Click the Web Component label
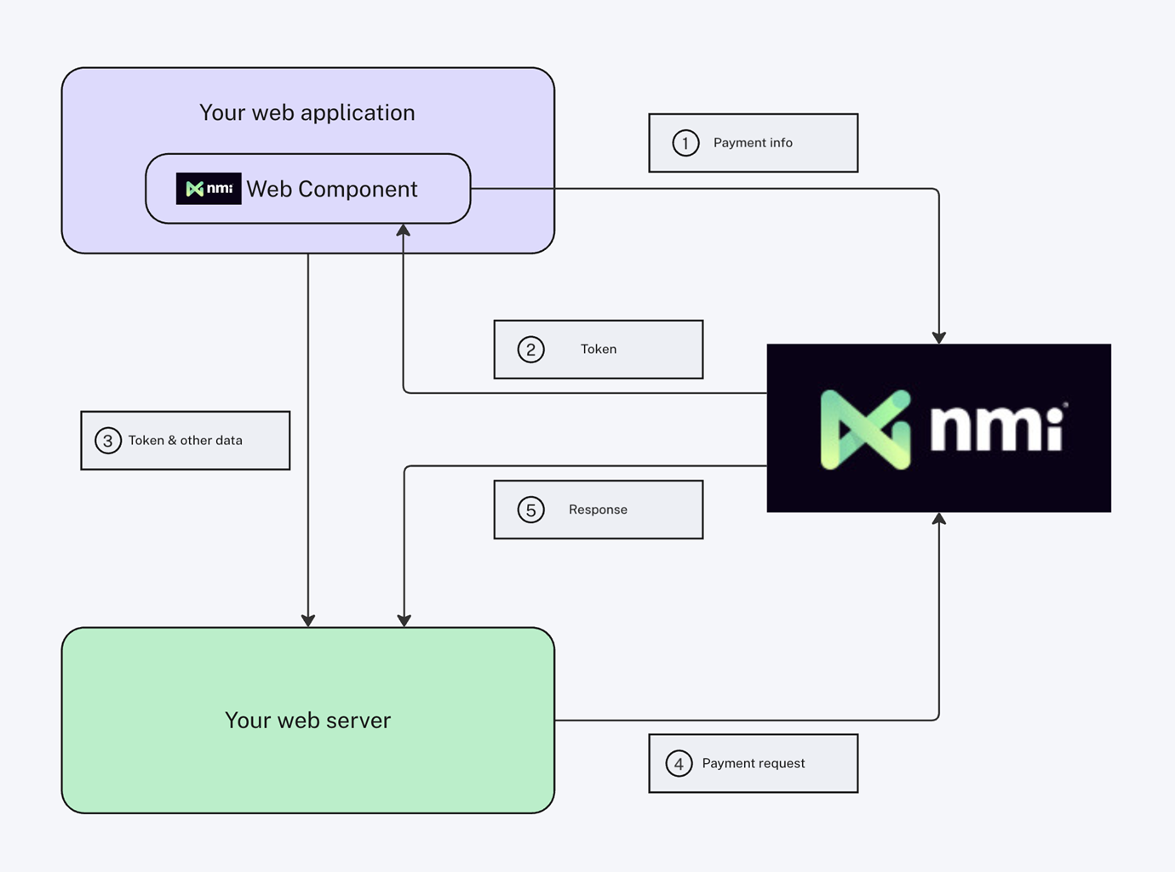Viewport: 1175px width, 872px height. [332, 189]
